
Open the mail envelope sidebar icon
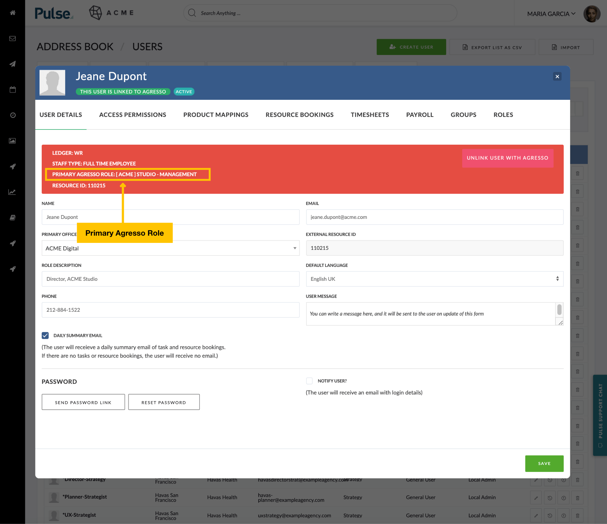pyautogui.click(x=13, y=39)
